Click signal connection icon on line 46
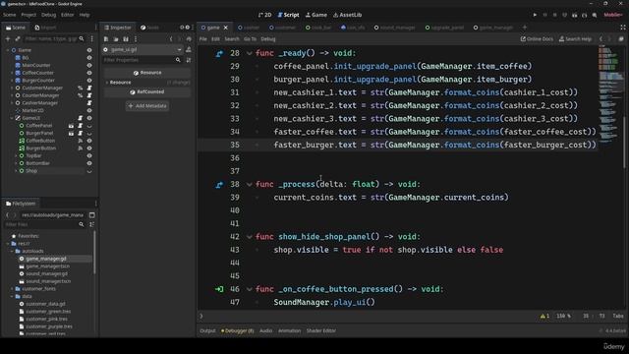 pos(219,289)
